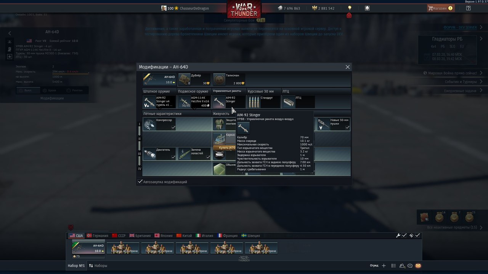Select AIM-92 Stinger under Управляемые ракеты
Viewport: 488px width, 274px height.
coord(229,102)
